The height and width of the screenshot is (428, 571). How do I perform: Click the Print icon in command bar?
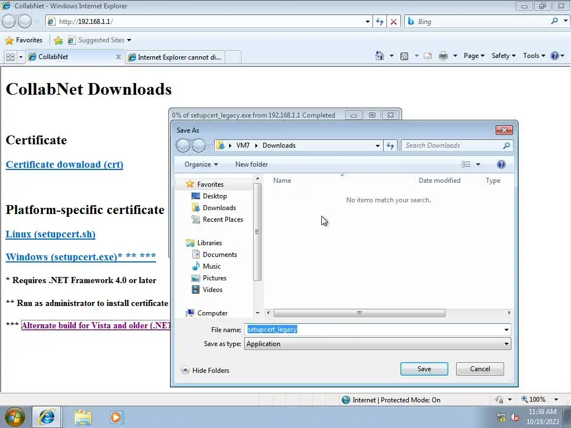click(x=443, y=56)
